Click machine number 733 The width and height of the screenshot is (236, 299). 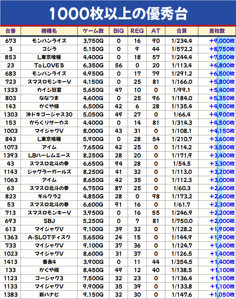(10, 246)
